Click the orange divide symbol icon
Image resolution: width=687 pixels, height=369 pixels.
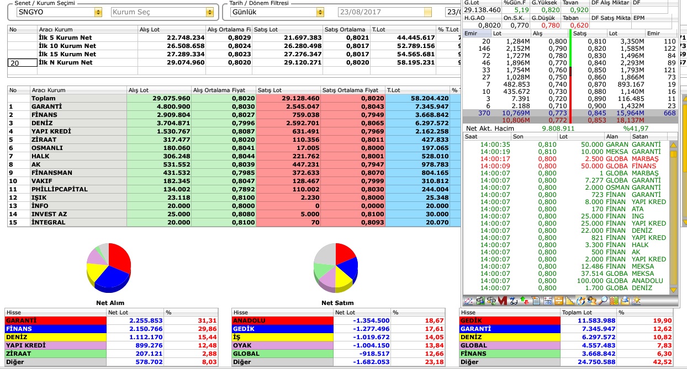[x=559, y=301]
